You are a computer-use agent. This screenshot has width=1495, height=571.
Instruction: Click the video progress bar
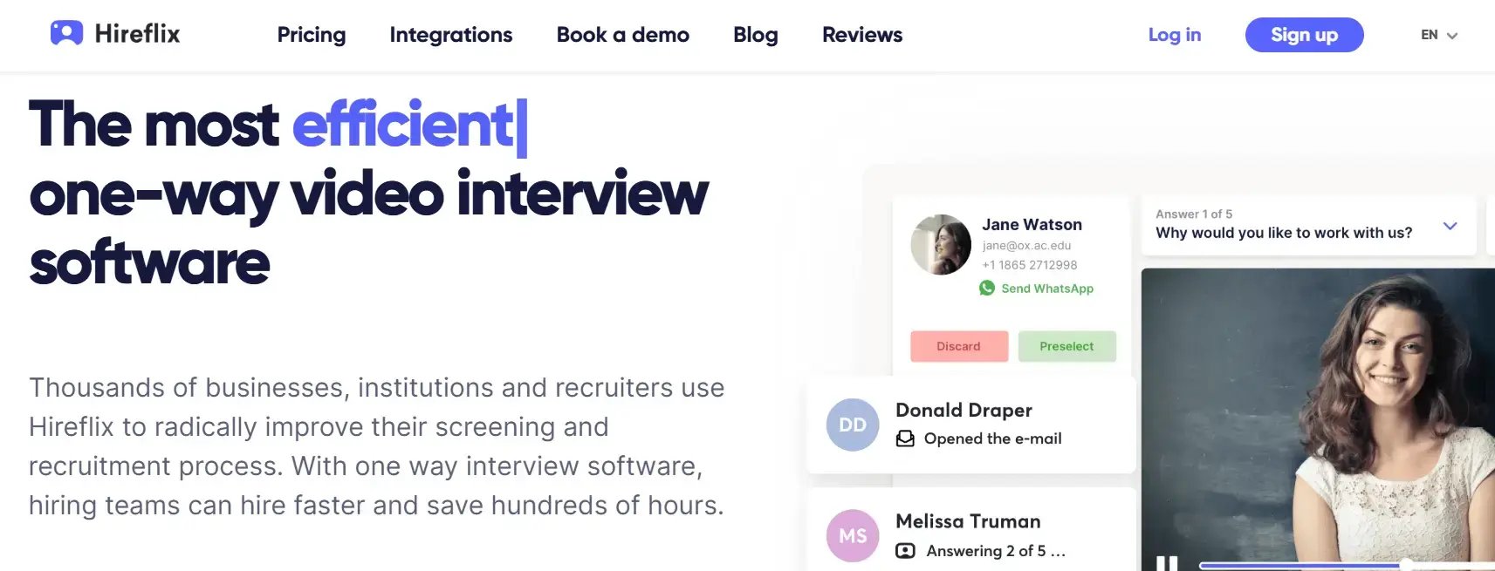[x=1347, y=566]
